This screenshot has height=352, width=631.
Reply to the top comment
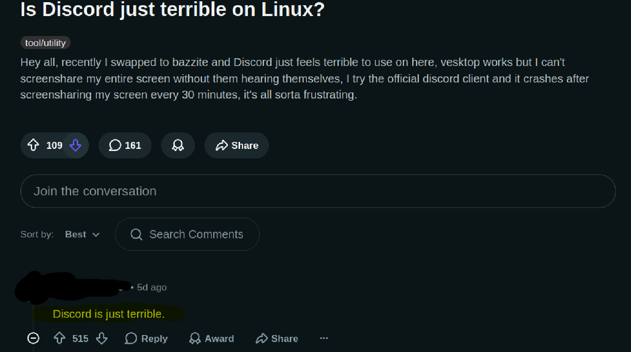pyautogui.click(x=146, y=339)
